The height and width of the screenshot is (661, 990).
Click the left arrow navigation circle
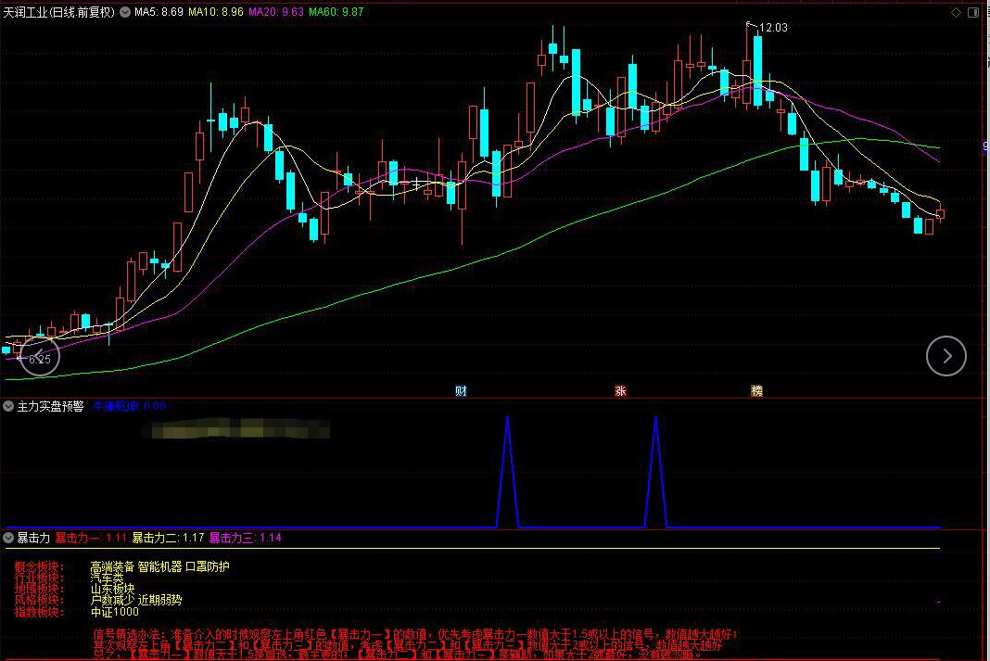[x=40, y=356]
